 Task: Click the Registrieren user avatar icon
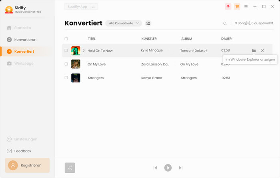point(13,165)
